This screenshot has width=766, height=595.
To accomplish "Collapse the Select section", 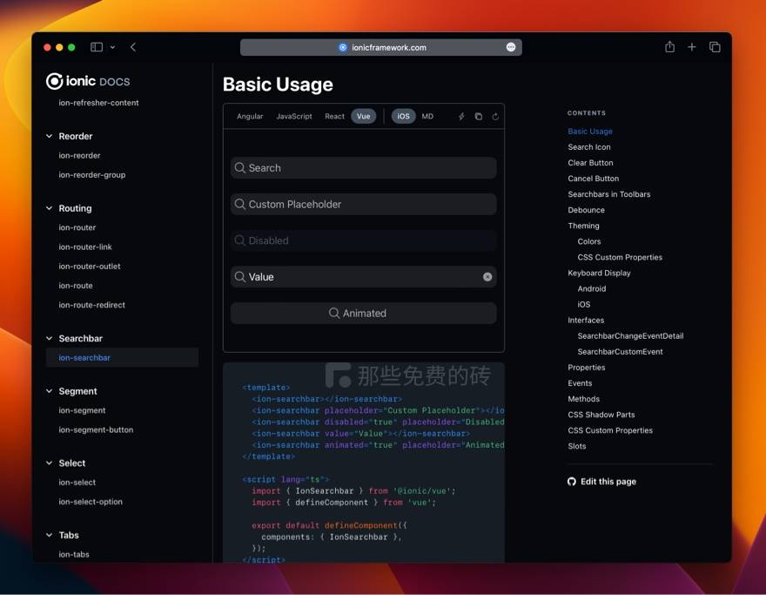I will coord(49,463).
